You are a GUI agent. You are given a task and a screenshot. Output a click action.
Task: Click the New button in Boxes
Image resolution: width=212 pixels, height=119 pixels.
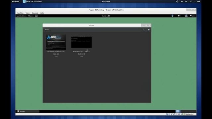tap(47, 29)
